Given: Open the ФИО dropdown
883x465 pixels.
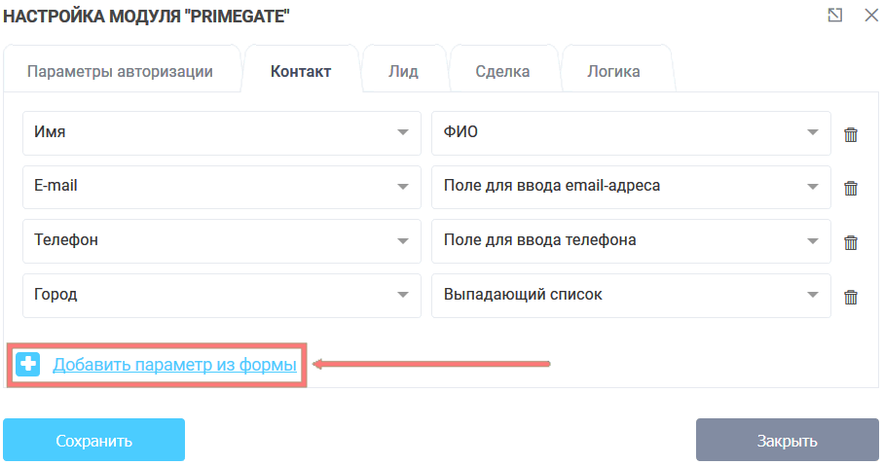Looking at the screenshot, I should click(631, 133).
